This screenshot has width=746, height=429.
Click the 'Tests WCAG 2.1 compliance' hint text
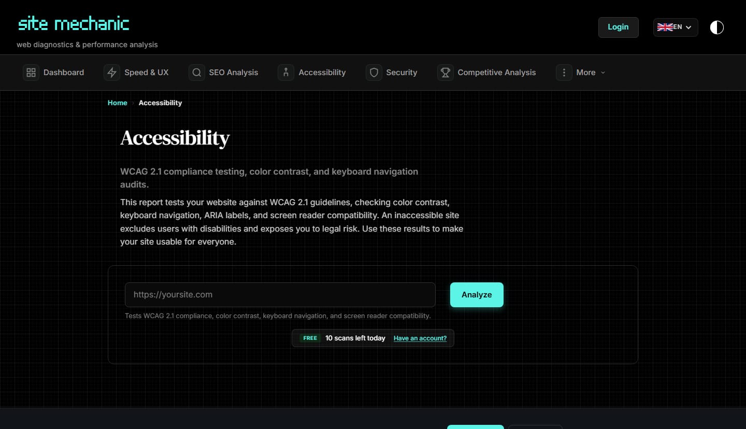click(x=278, y=316)
